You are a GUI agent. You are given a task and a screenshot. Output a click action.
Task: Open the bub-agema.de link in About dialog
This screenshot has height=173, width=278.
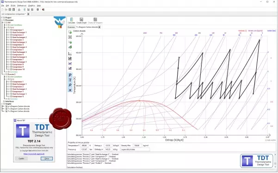[34, 154]
